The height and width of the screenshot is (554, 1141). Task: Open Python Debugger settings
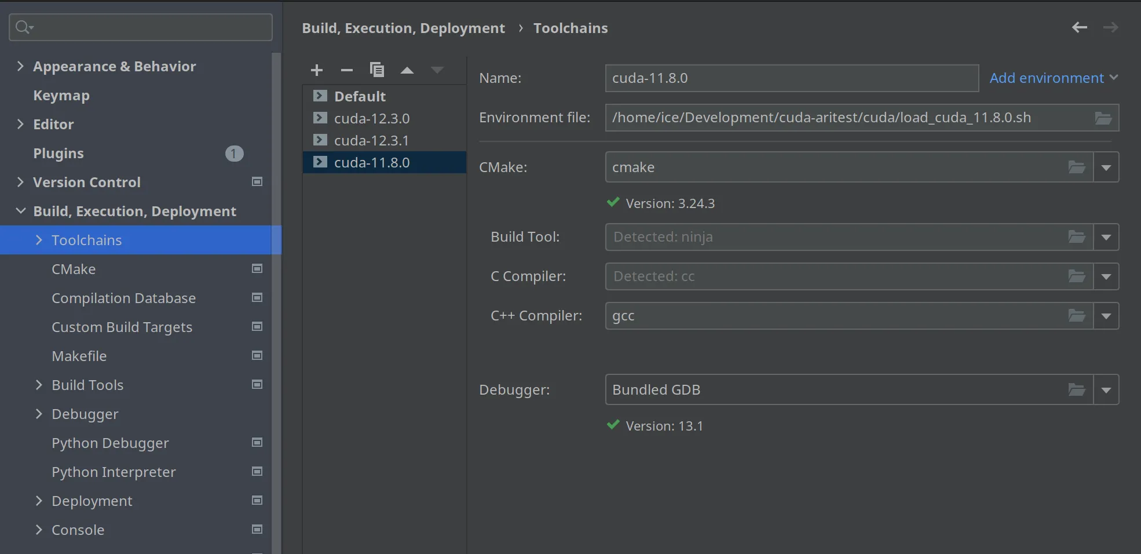pyautogui.click(x=110, y=443)
